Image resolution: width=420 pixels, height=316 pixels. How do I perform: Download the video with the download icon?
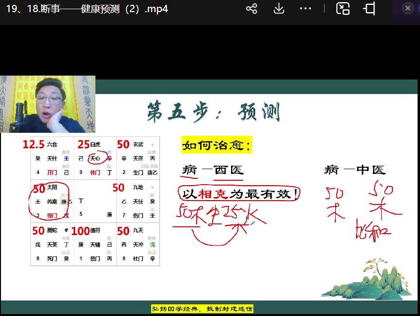pyautogui.click(x=279, y=9)
